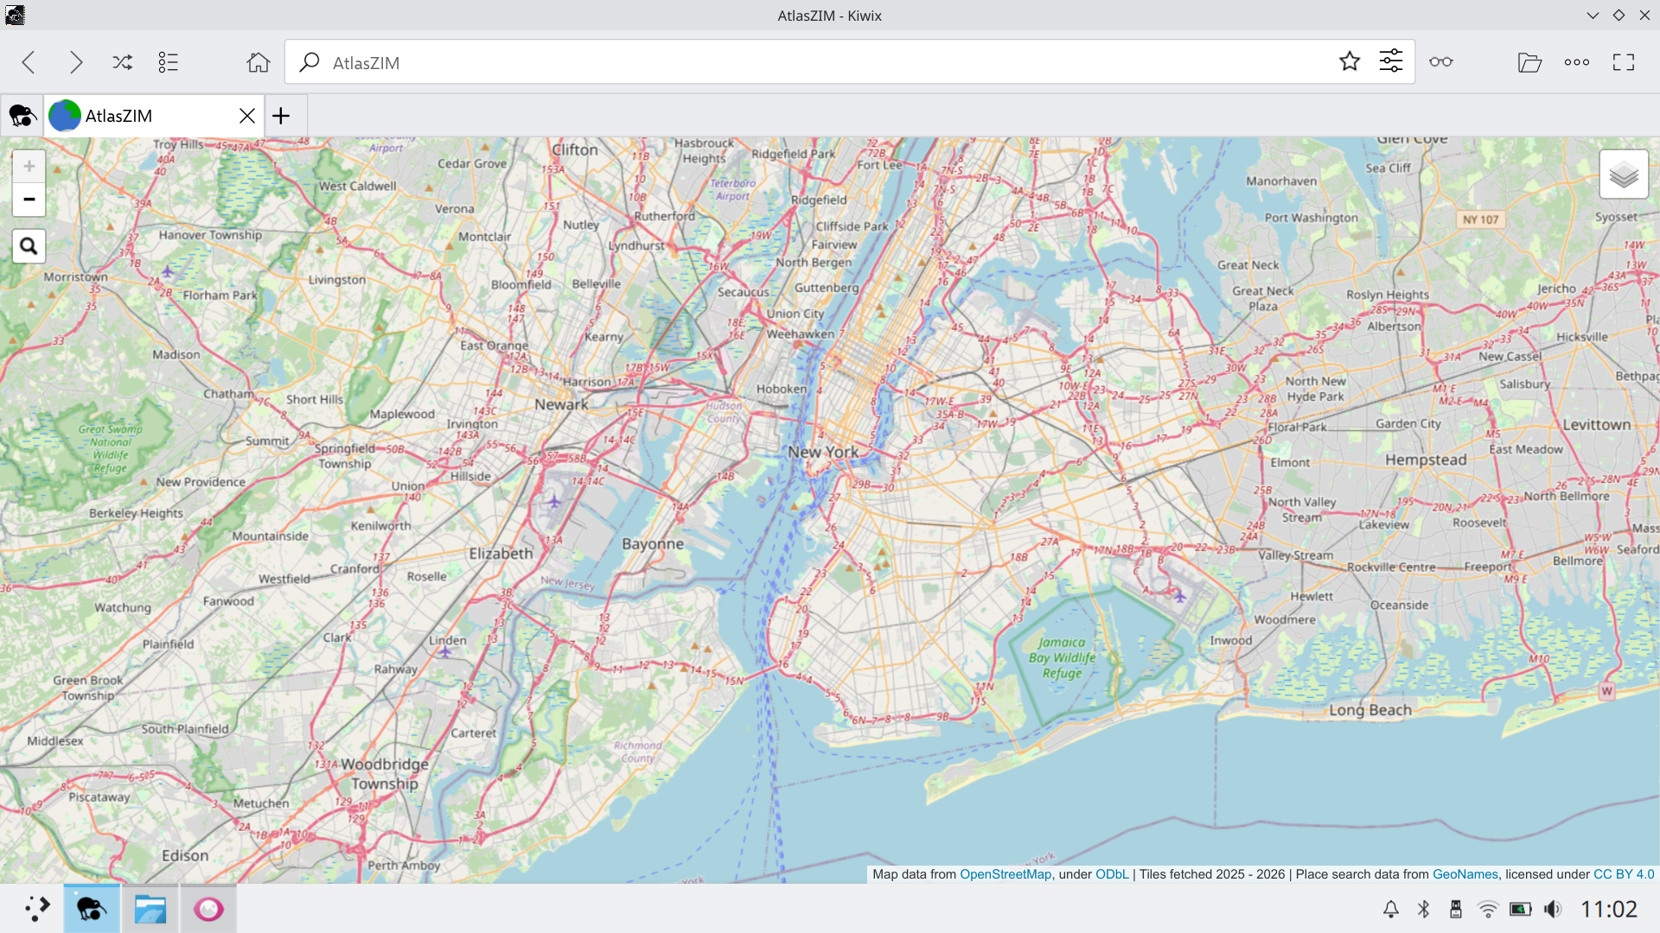Open the map place search

(x=29, y=246)
